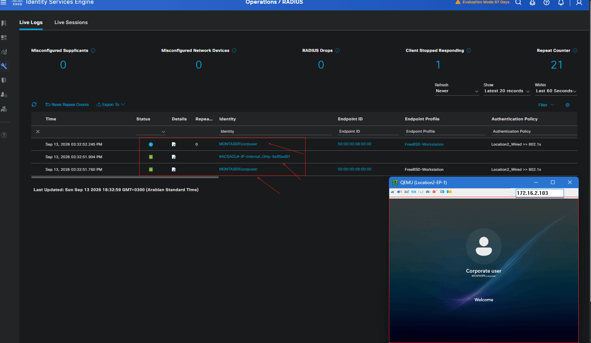Click the Corporate user avatar in QEMU window
Image resolution: width=591 pixels, height=343 pixels.
(484, 246)
